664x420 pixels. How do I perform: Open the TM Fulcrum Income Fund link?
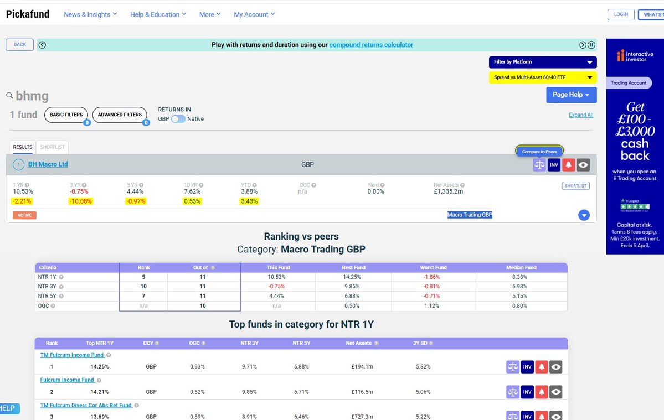[x=72, y=355]
